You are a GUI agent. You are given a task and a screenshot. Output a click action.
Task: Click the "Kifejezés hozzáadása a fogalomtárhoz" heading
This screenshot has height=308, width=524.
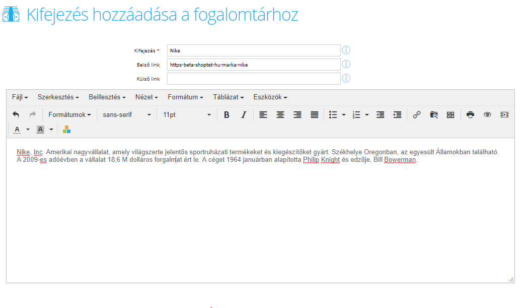tap(163, 15)
